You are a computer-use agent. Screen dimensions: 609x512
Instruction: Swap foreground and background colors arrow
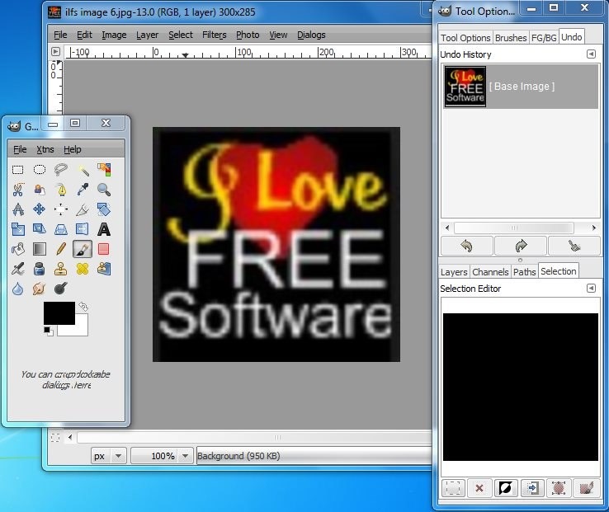coord(83,307)
